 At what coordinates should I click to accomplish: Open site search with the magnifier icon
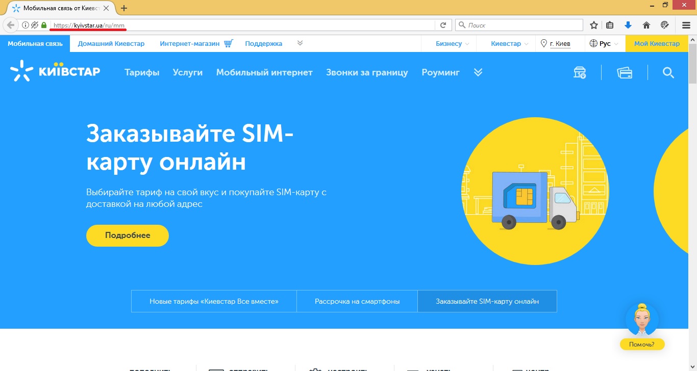coord(668,72)
